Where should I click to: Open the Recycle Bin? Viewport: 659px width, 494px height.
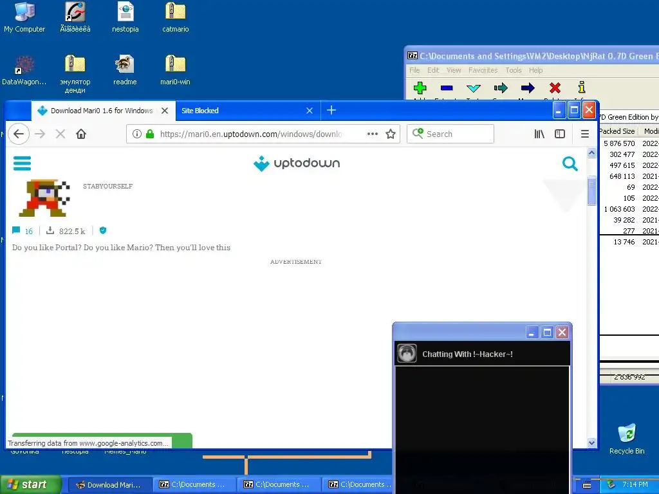coord(627,439)
